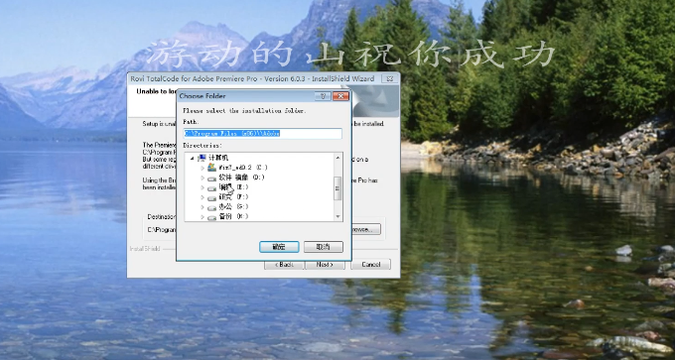This screenshot has height=360, width=675.
Task: Collapse the 计算机 tree node
Action: tap(192, 159)
